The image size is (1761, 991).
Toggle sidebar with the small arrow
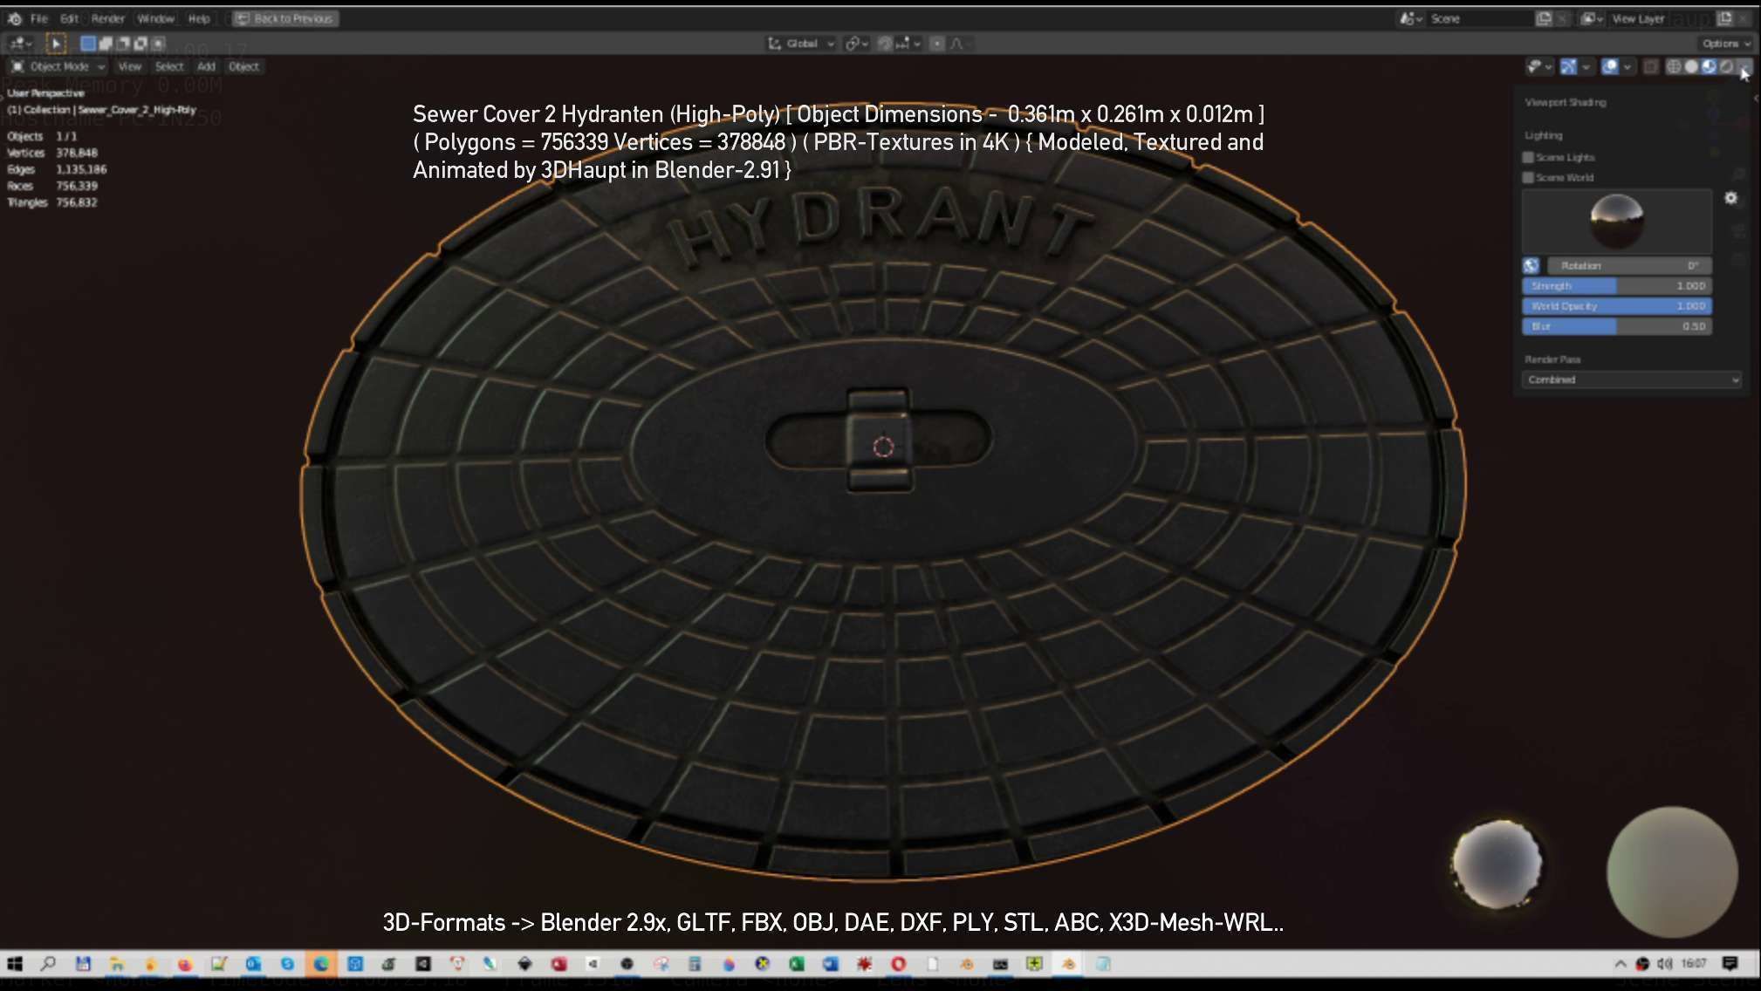click(x=1755, y=99)
